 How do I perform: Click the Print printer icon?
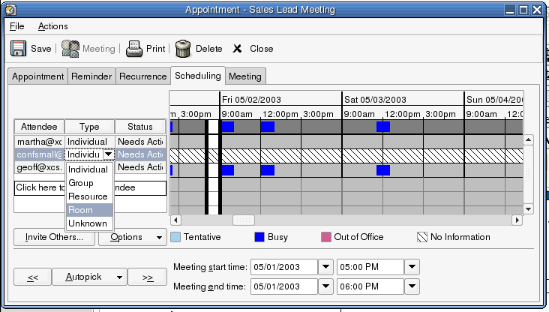click(x=134, y=49)
